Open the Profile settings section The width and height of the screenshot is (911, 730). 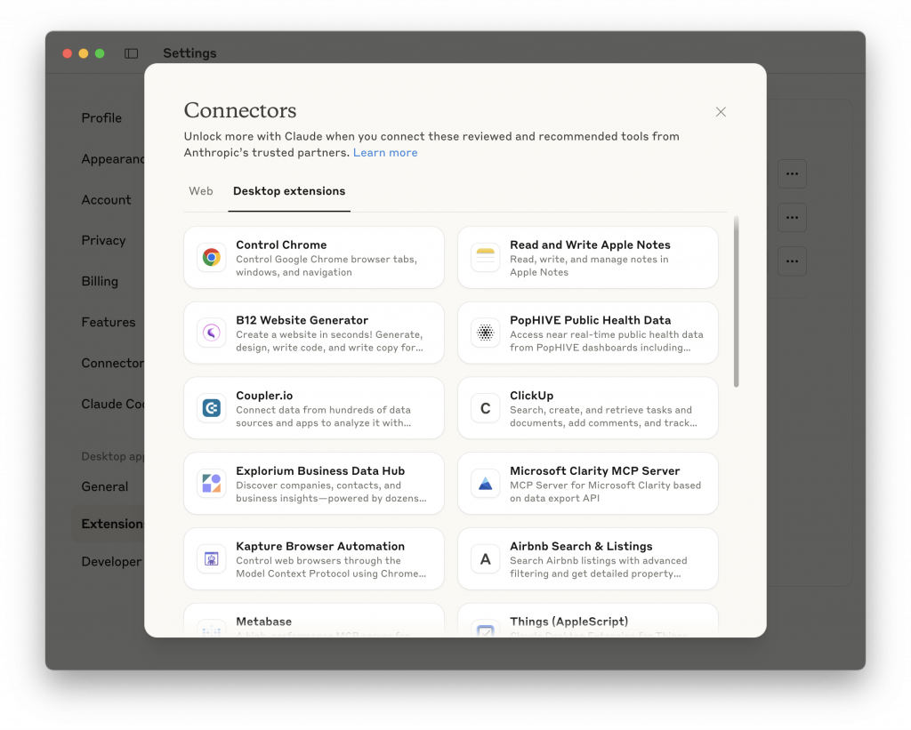(101, 118)
